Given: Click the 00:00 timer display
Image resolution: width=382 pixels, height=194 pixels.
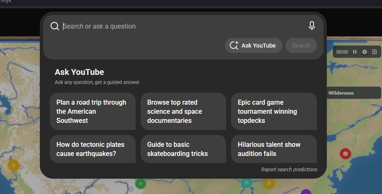Looking at the screenshot, I should pos(342,52).
